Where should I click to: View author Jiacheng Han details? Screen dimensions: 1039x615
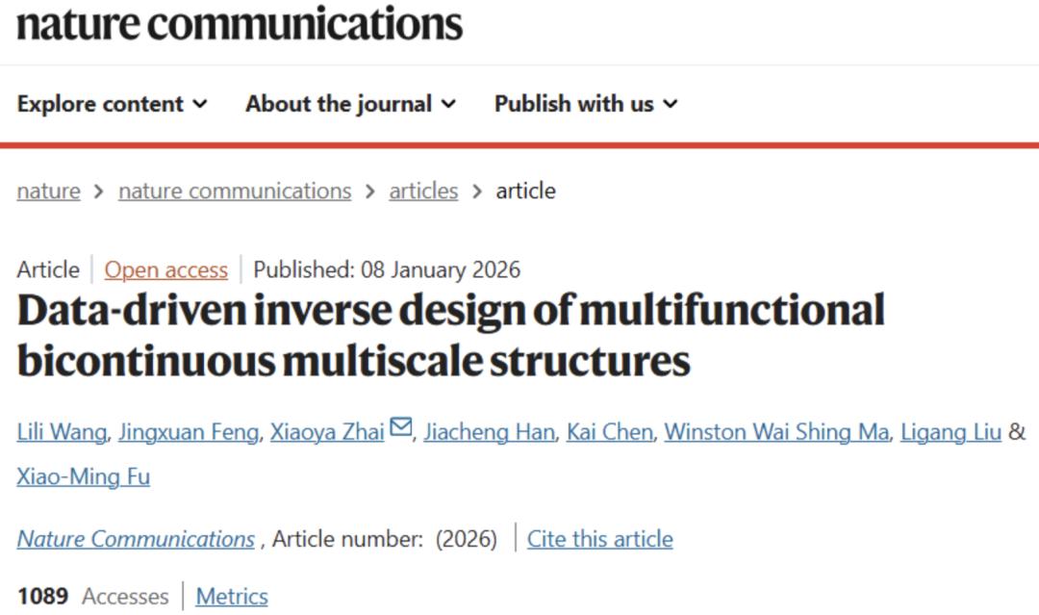(490, 432)
